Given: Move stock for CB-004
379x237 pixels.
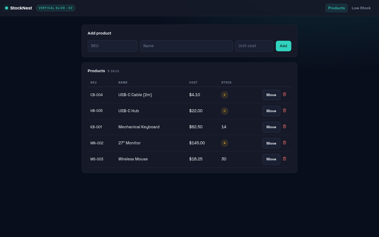Looking at the screenshot, I should pyautogui.click(x=271, y=95).
